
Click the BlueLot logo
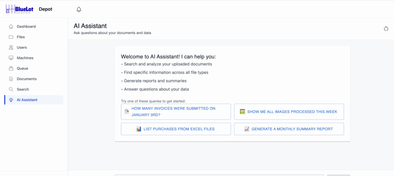point(18,9)
